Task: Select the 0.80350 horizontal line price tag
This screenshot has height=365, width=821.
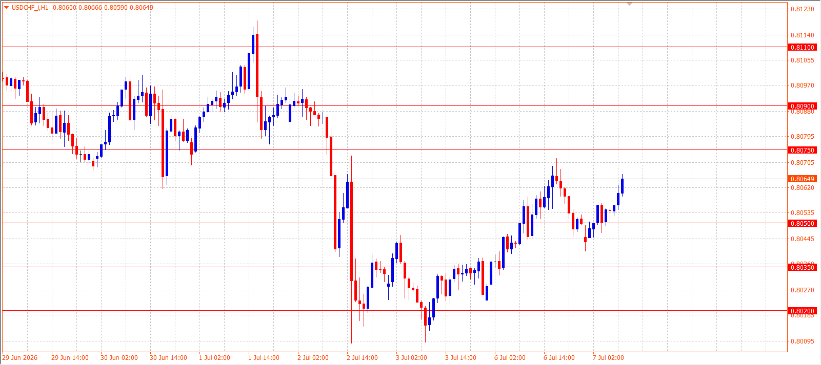Action: [802, 268]
